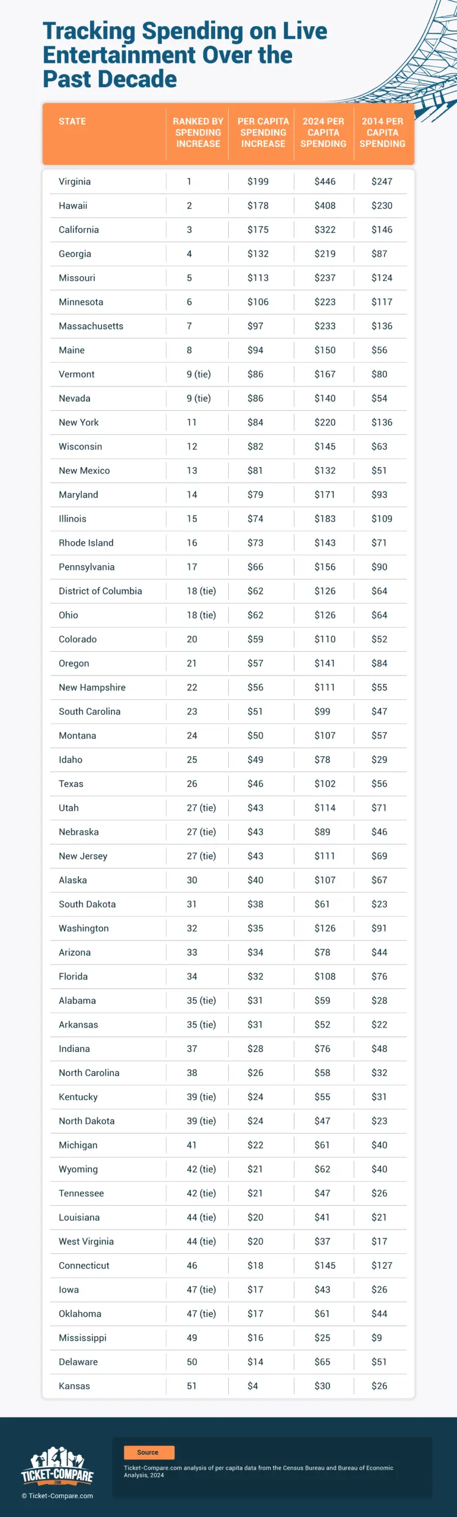
Task: Select New Hampshire in the state column
Action: (x=92, y=687)
